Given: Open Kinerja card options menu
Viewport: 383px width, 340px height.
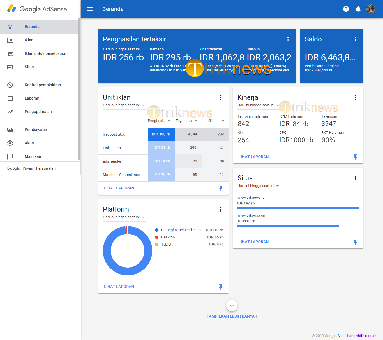Looking at the screenshot, I should pyautogui.click(x=355, y=97).
